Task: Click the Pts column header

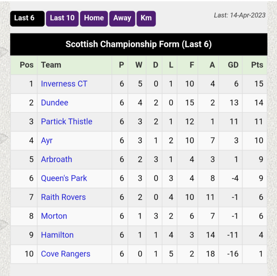Action: [x=257, y=65]
